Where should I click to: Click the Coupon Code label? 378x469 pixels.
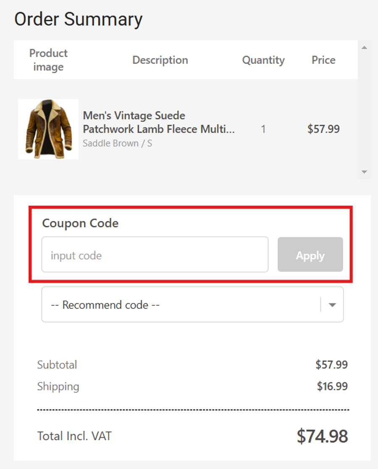point(80,223)
